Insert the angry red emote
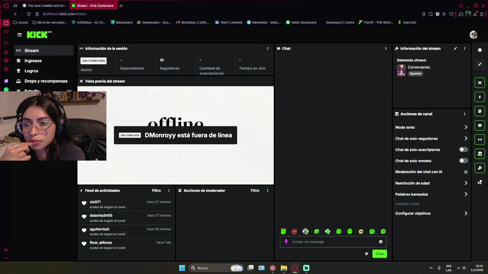This screenshot has width=488, height=274. [x=294, y=231]
